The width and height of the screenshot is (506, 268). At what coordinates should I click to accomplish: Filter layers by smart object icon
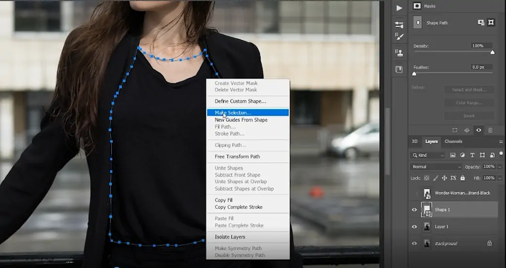[492, 155]
